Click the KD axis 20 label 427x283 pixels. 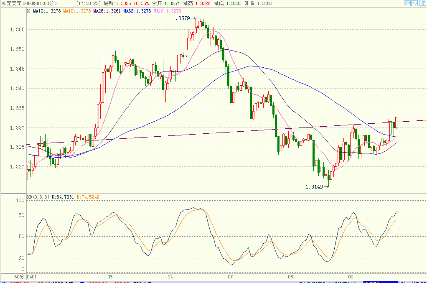(x=21, y=258)
